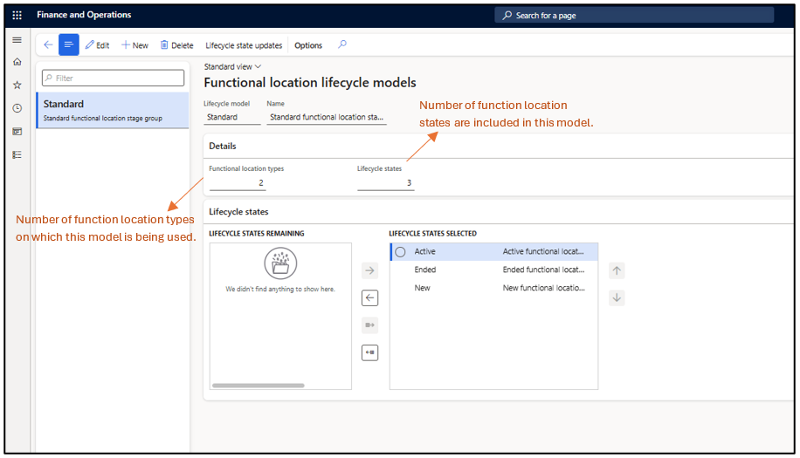Open the Options tab

[308, 45]
